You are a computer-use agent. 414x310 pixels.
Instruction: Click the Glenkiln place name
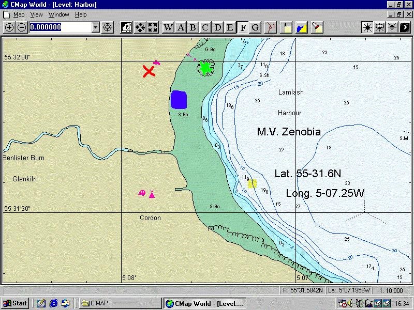coord(24,179)
